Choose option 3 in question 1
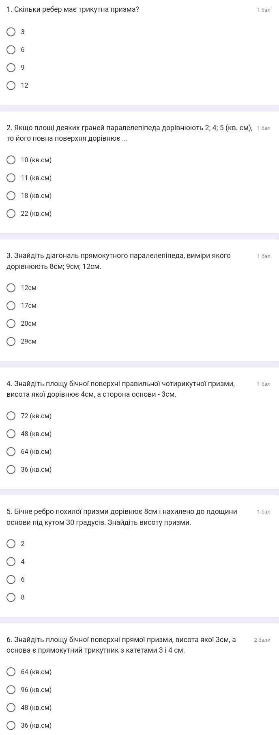This screenshot has width=279, height=735. [x=11, y=32]
